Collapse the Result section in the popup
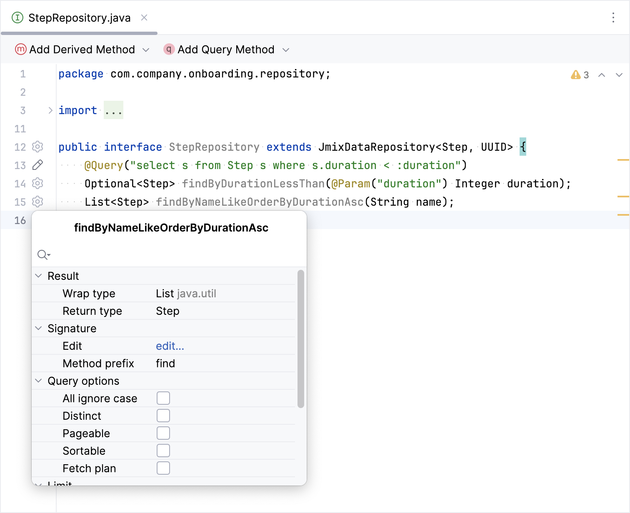 pyautogui.click(x=39, y=275)
